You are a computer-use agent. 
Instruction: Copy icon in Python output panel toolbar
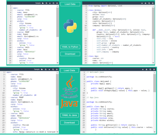click(x=149, y=3)
